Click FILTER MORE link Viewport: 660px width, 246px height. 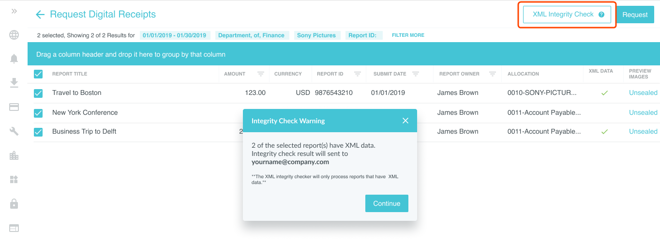pos(408,35)
